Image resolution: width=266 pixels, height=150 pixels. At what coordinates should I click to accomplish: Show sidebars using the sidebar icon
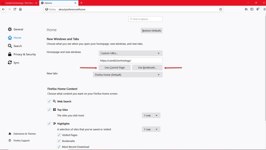[252, 9]
